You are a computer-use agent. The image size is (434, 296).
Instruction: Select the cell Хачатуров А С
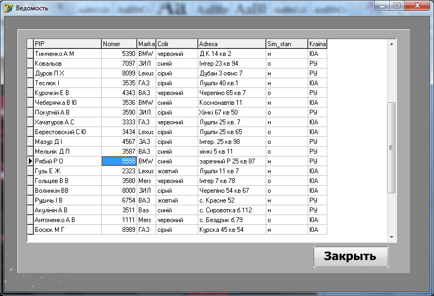click(x=68, y=122)
